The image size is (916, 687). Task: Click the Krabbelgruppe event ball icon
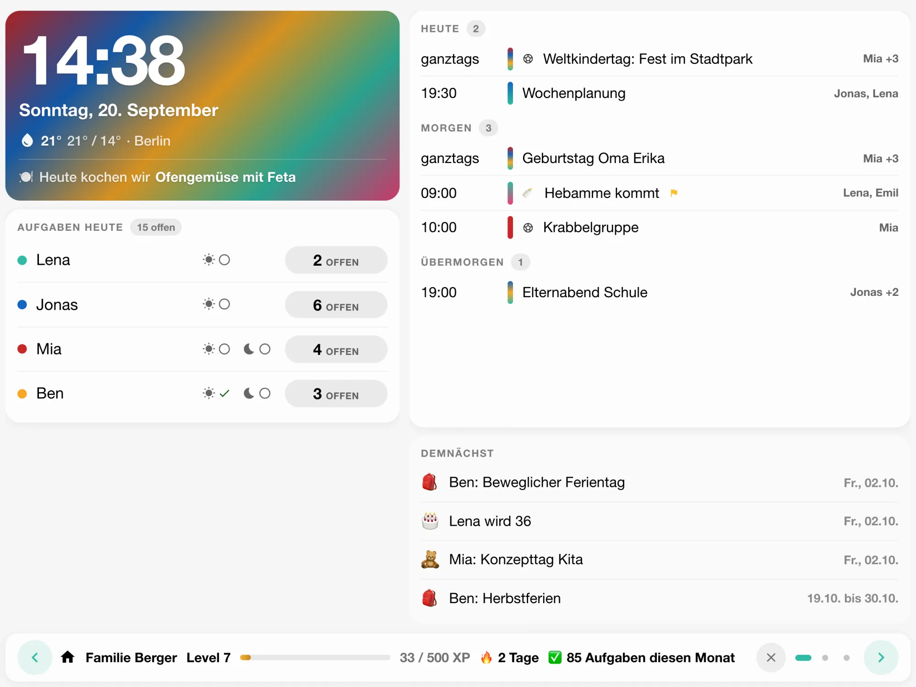[x=528, y=228]
